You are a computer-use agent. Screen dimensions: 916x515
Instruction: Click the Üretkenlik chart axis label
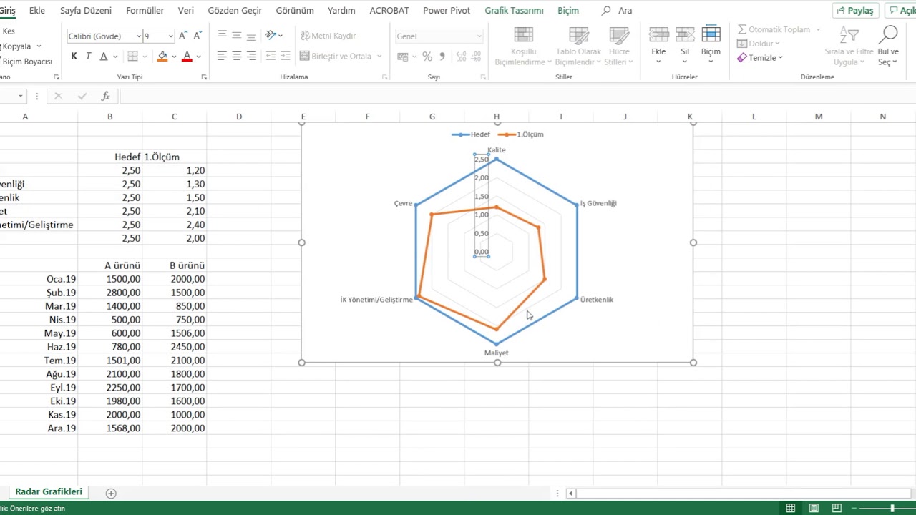tap(597, 300)
